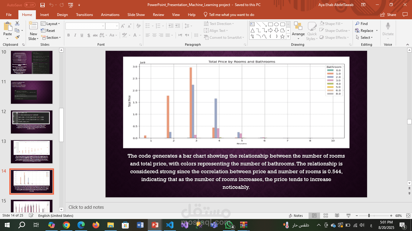412x231 pixels.
Task: Switch to the Design tab
Action: coord(62,14)
